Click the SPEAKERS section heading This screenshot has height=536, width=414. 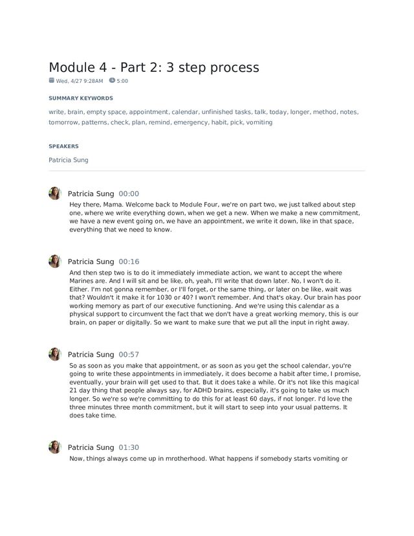[x=63, y=146]
